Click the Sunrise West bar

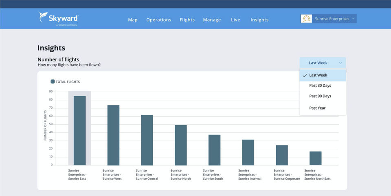point(114,135)
